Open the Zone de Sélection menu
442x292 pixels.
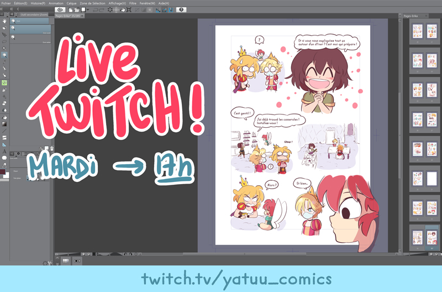pos(92,3)
